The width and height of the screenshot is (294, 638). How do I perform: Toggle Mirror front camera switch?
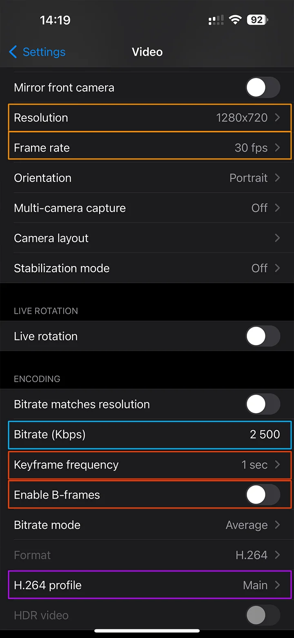pos(263,88)
